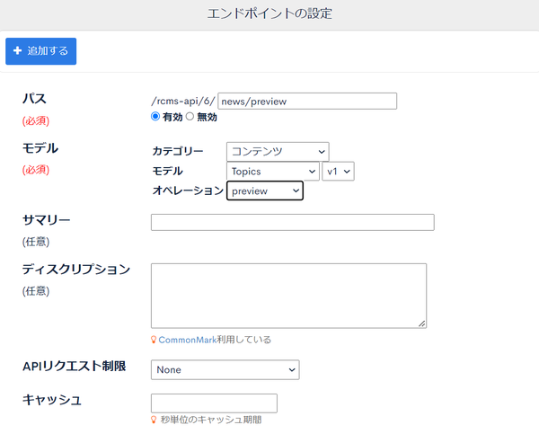Screen dimensions: 539x434
Task: Select the 有効 radio button
Action: coord(155,117)
